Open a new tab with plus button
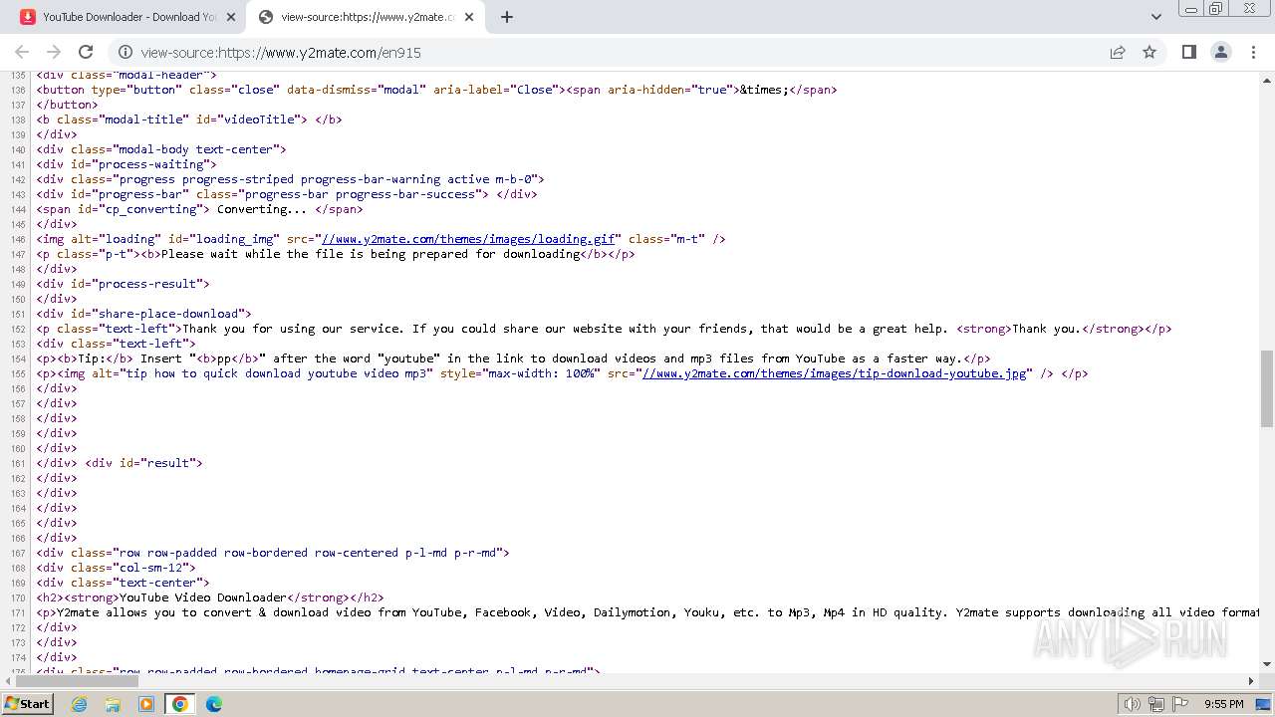This screenshot has height=717, width=1275. pos(507,17)
